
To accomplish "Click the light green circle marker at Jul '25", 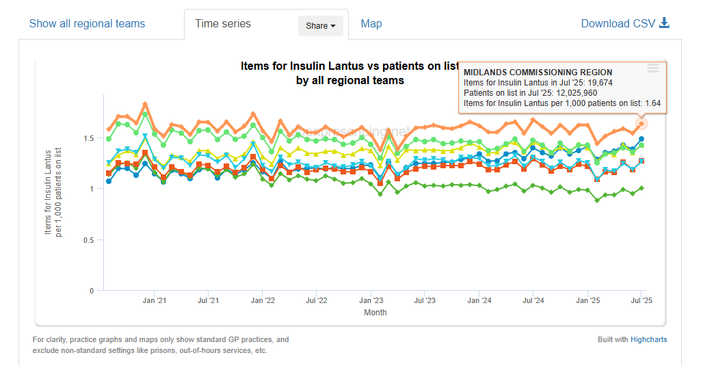I will point(642,145).
